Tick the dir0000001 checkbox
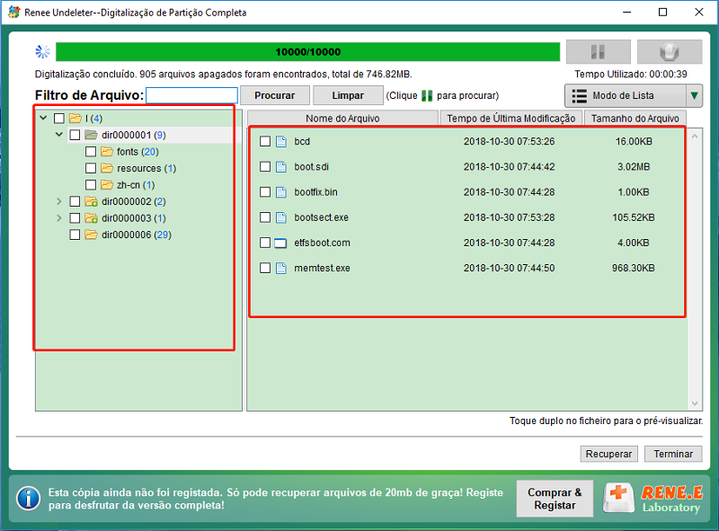 (75, 135)
